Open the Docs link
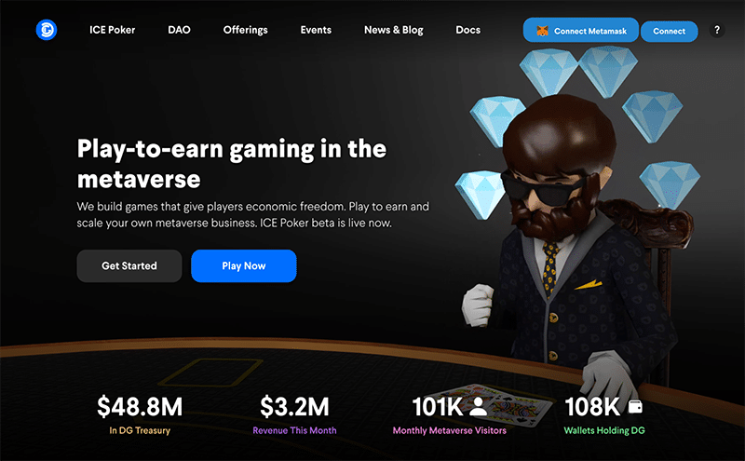Screen dimensions: 745x461 (468, 30)
